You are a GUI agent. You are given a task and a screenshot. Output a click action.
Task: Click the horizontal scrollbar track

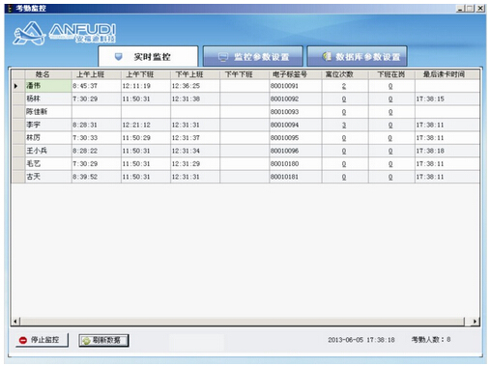tap(243, 322)
